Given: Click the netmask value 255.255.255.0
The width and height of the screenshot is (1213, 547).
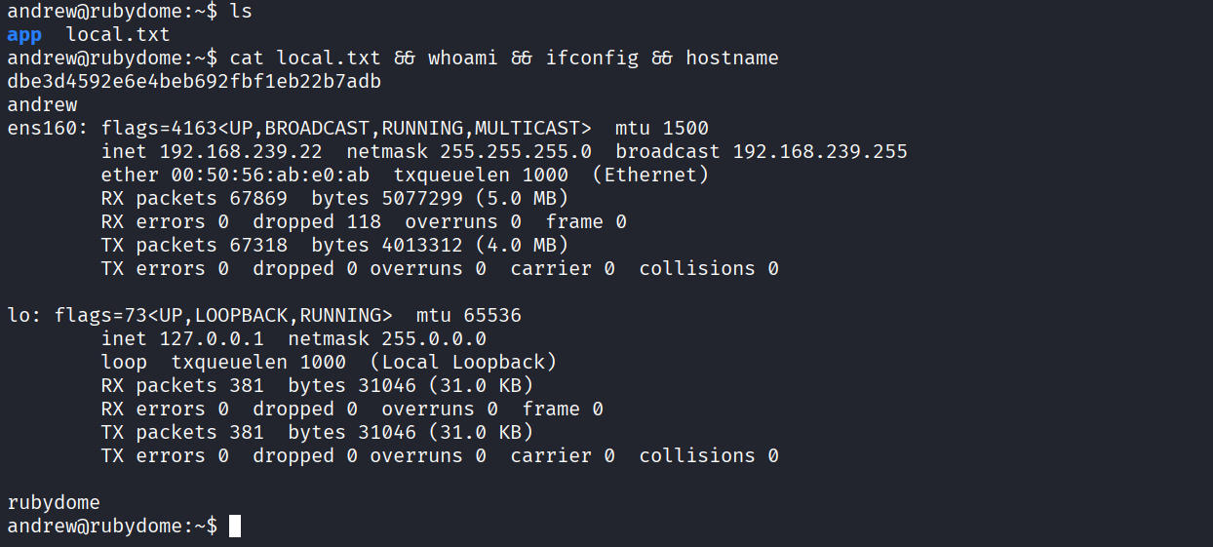Looking at the screenshot, I should click(516, 152).
